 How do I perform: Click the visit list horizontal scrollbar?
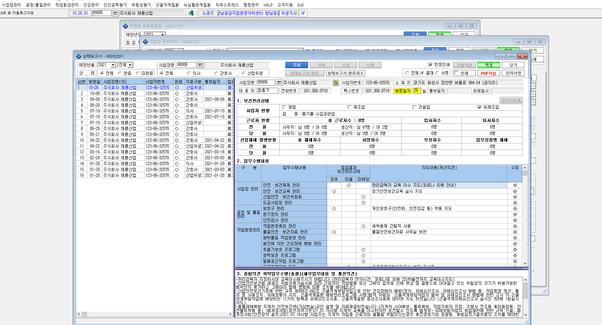tap(155, 314)
